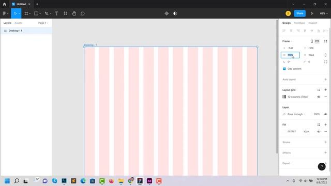Open zoom level dropdown 69%
Viewport: 331px width, 186px height.
coord(324,13)
